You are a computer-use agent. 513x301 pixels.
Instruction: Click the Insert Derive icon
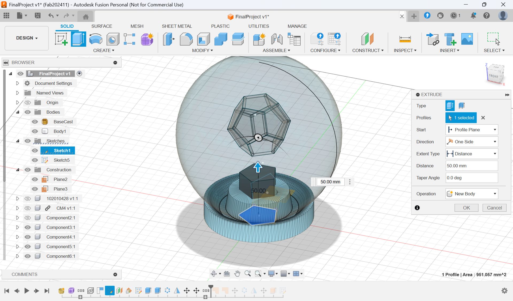(433, 39)
